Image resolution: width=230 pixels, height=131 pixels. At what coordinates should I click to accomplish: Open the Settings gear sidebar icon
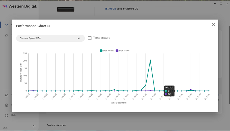(x=6, y=105)
